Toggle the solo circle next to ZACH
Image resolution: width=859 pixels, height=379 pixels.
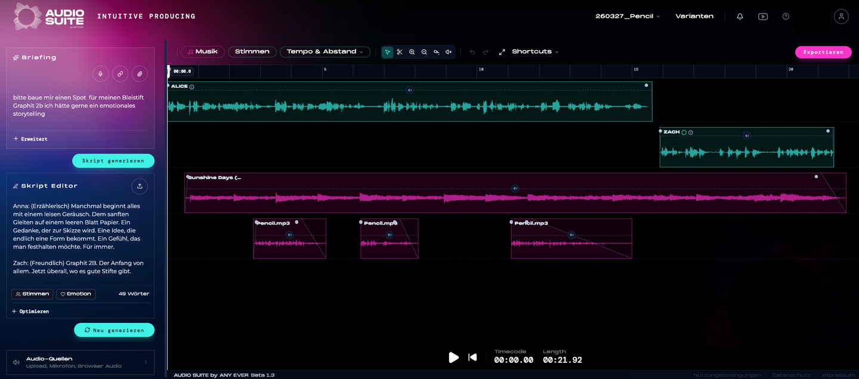[x=684, y=131]
